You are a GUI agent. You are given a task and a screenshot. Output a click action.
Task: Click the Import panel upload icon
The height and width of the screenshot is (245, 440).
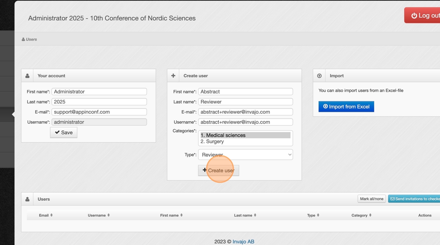coord(319,76)
